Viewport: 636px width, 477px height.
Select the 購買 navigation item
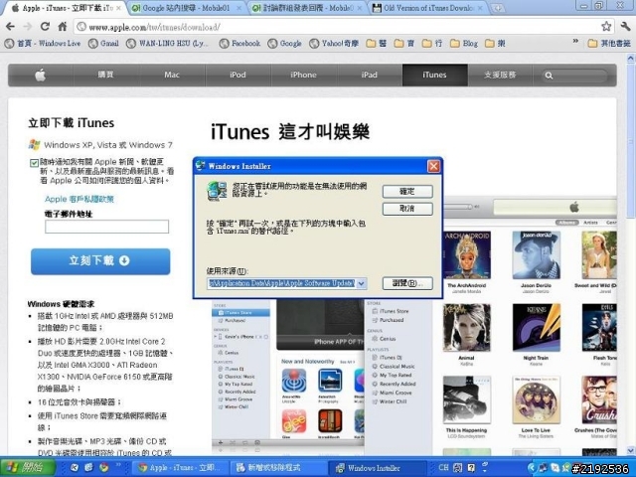[106, 75]
